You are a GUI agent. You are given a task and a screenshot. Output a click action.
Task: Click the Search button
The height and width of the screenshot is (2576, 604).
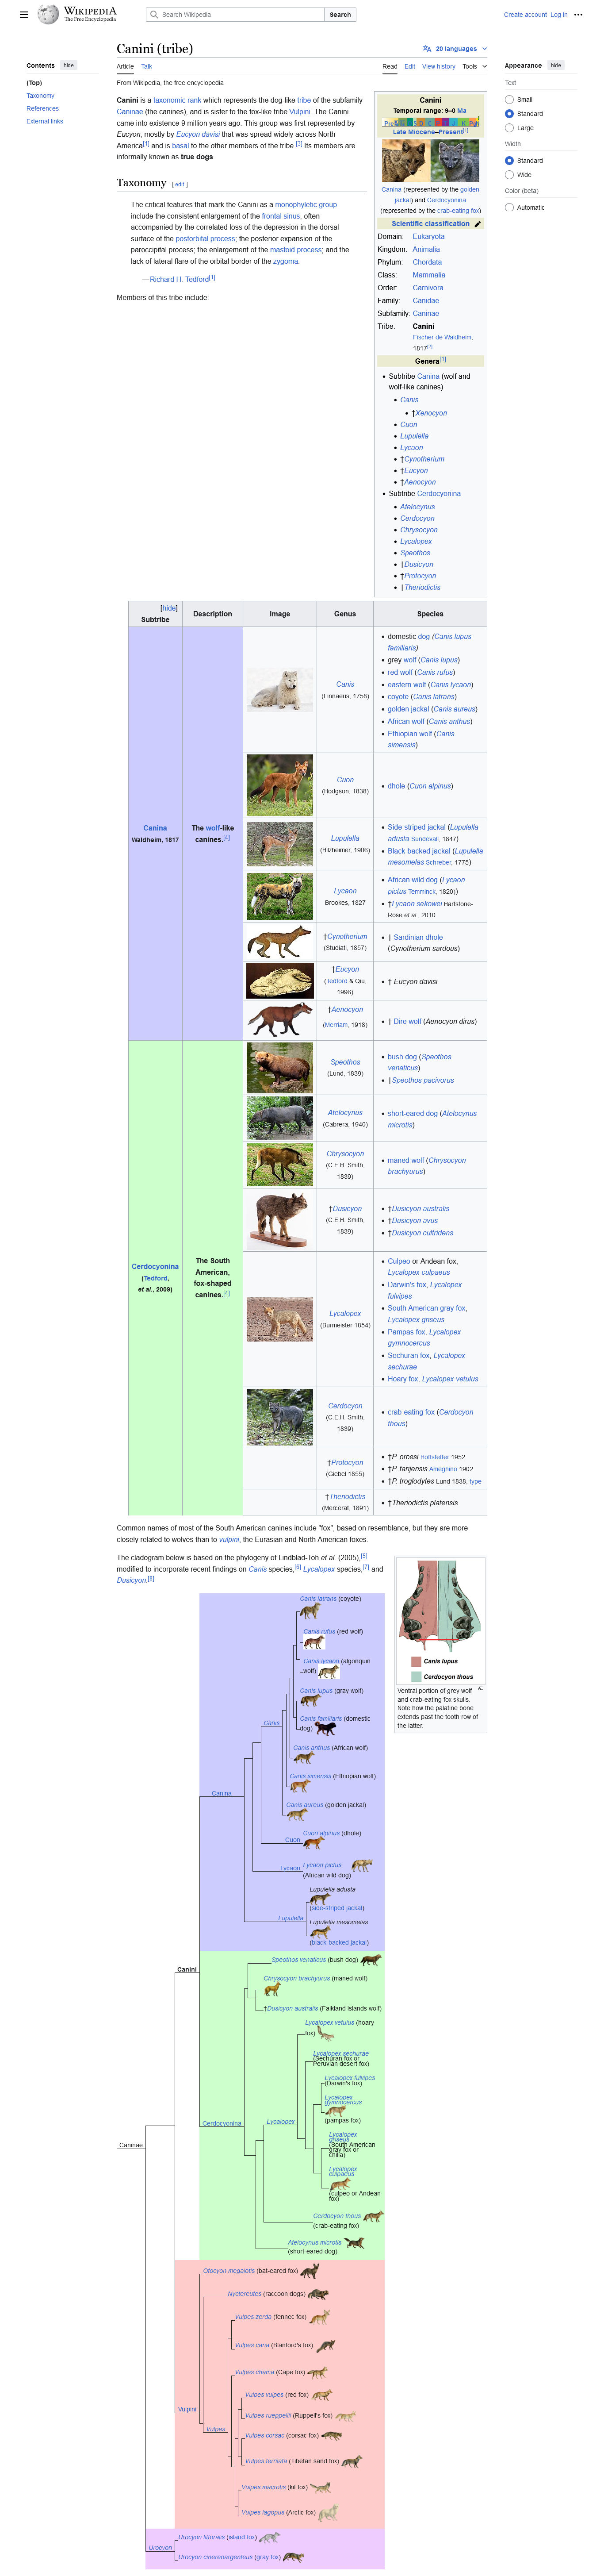click(x=340, y=15)
